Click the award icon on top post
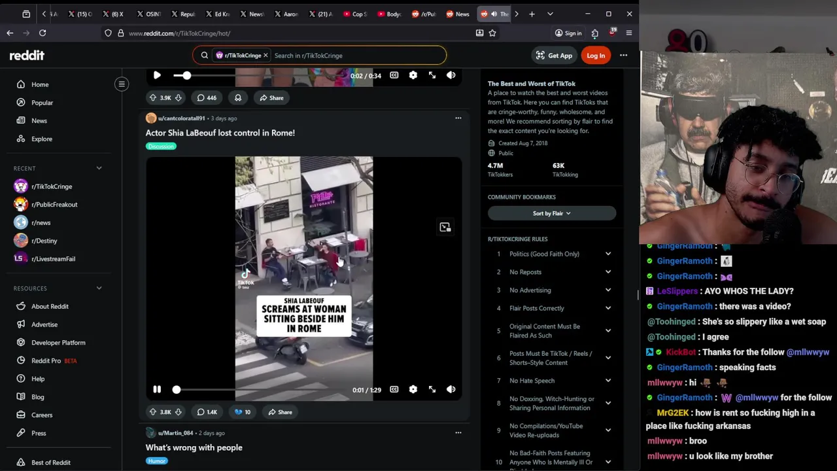This screenshot has height=471, width=837. (x=238, y=97)
